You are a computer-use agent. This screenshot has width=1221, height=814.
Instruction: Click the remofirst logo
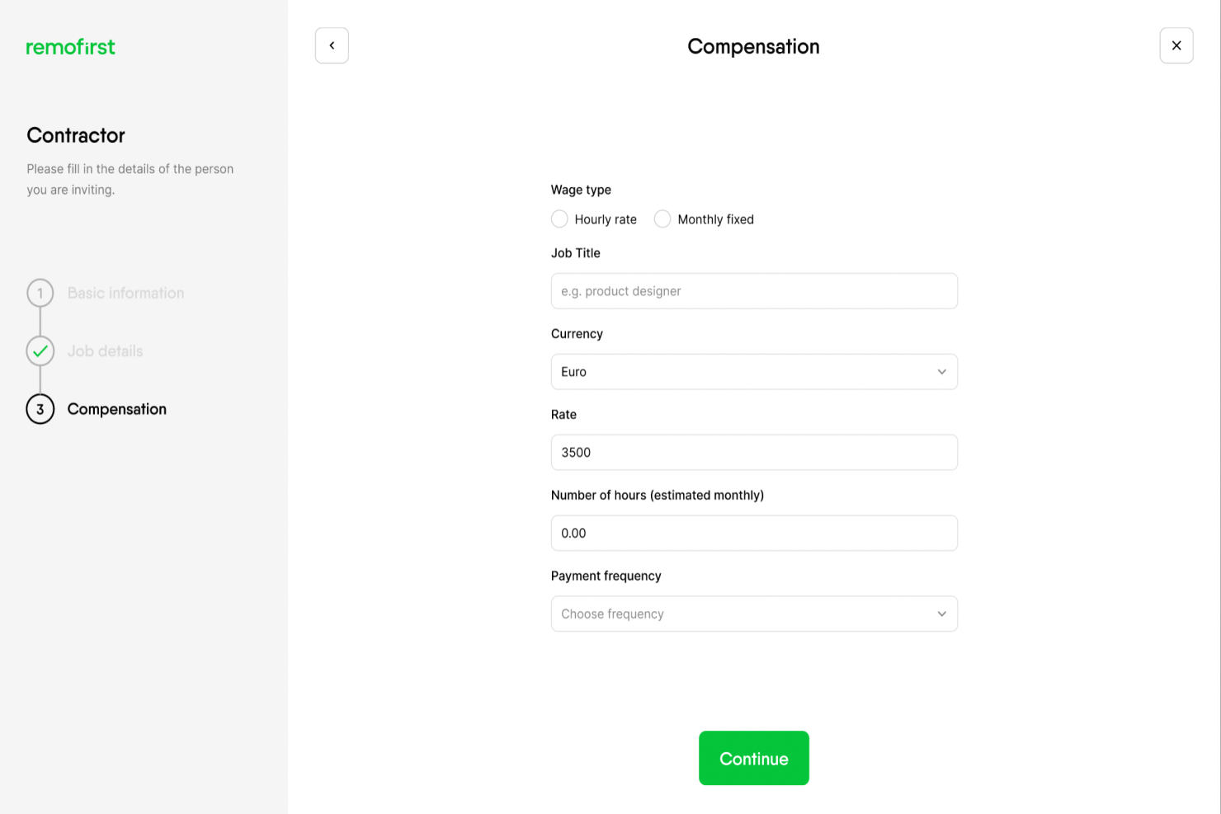click(x=70, y=47)
